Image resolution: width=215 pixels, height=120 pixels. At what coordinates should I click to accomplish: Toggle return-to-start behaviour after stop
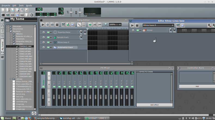(x=99, y=25)
